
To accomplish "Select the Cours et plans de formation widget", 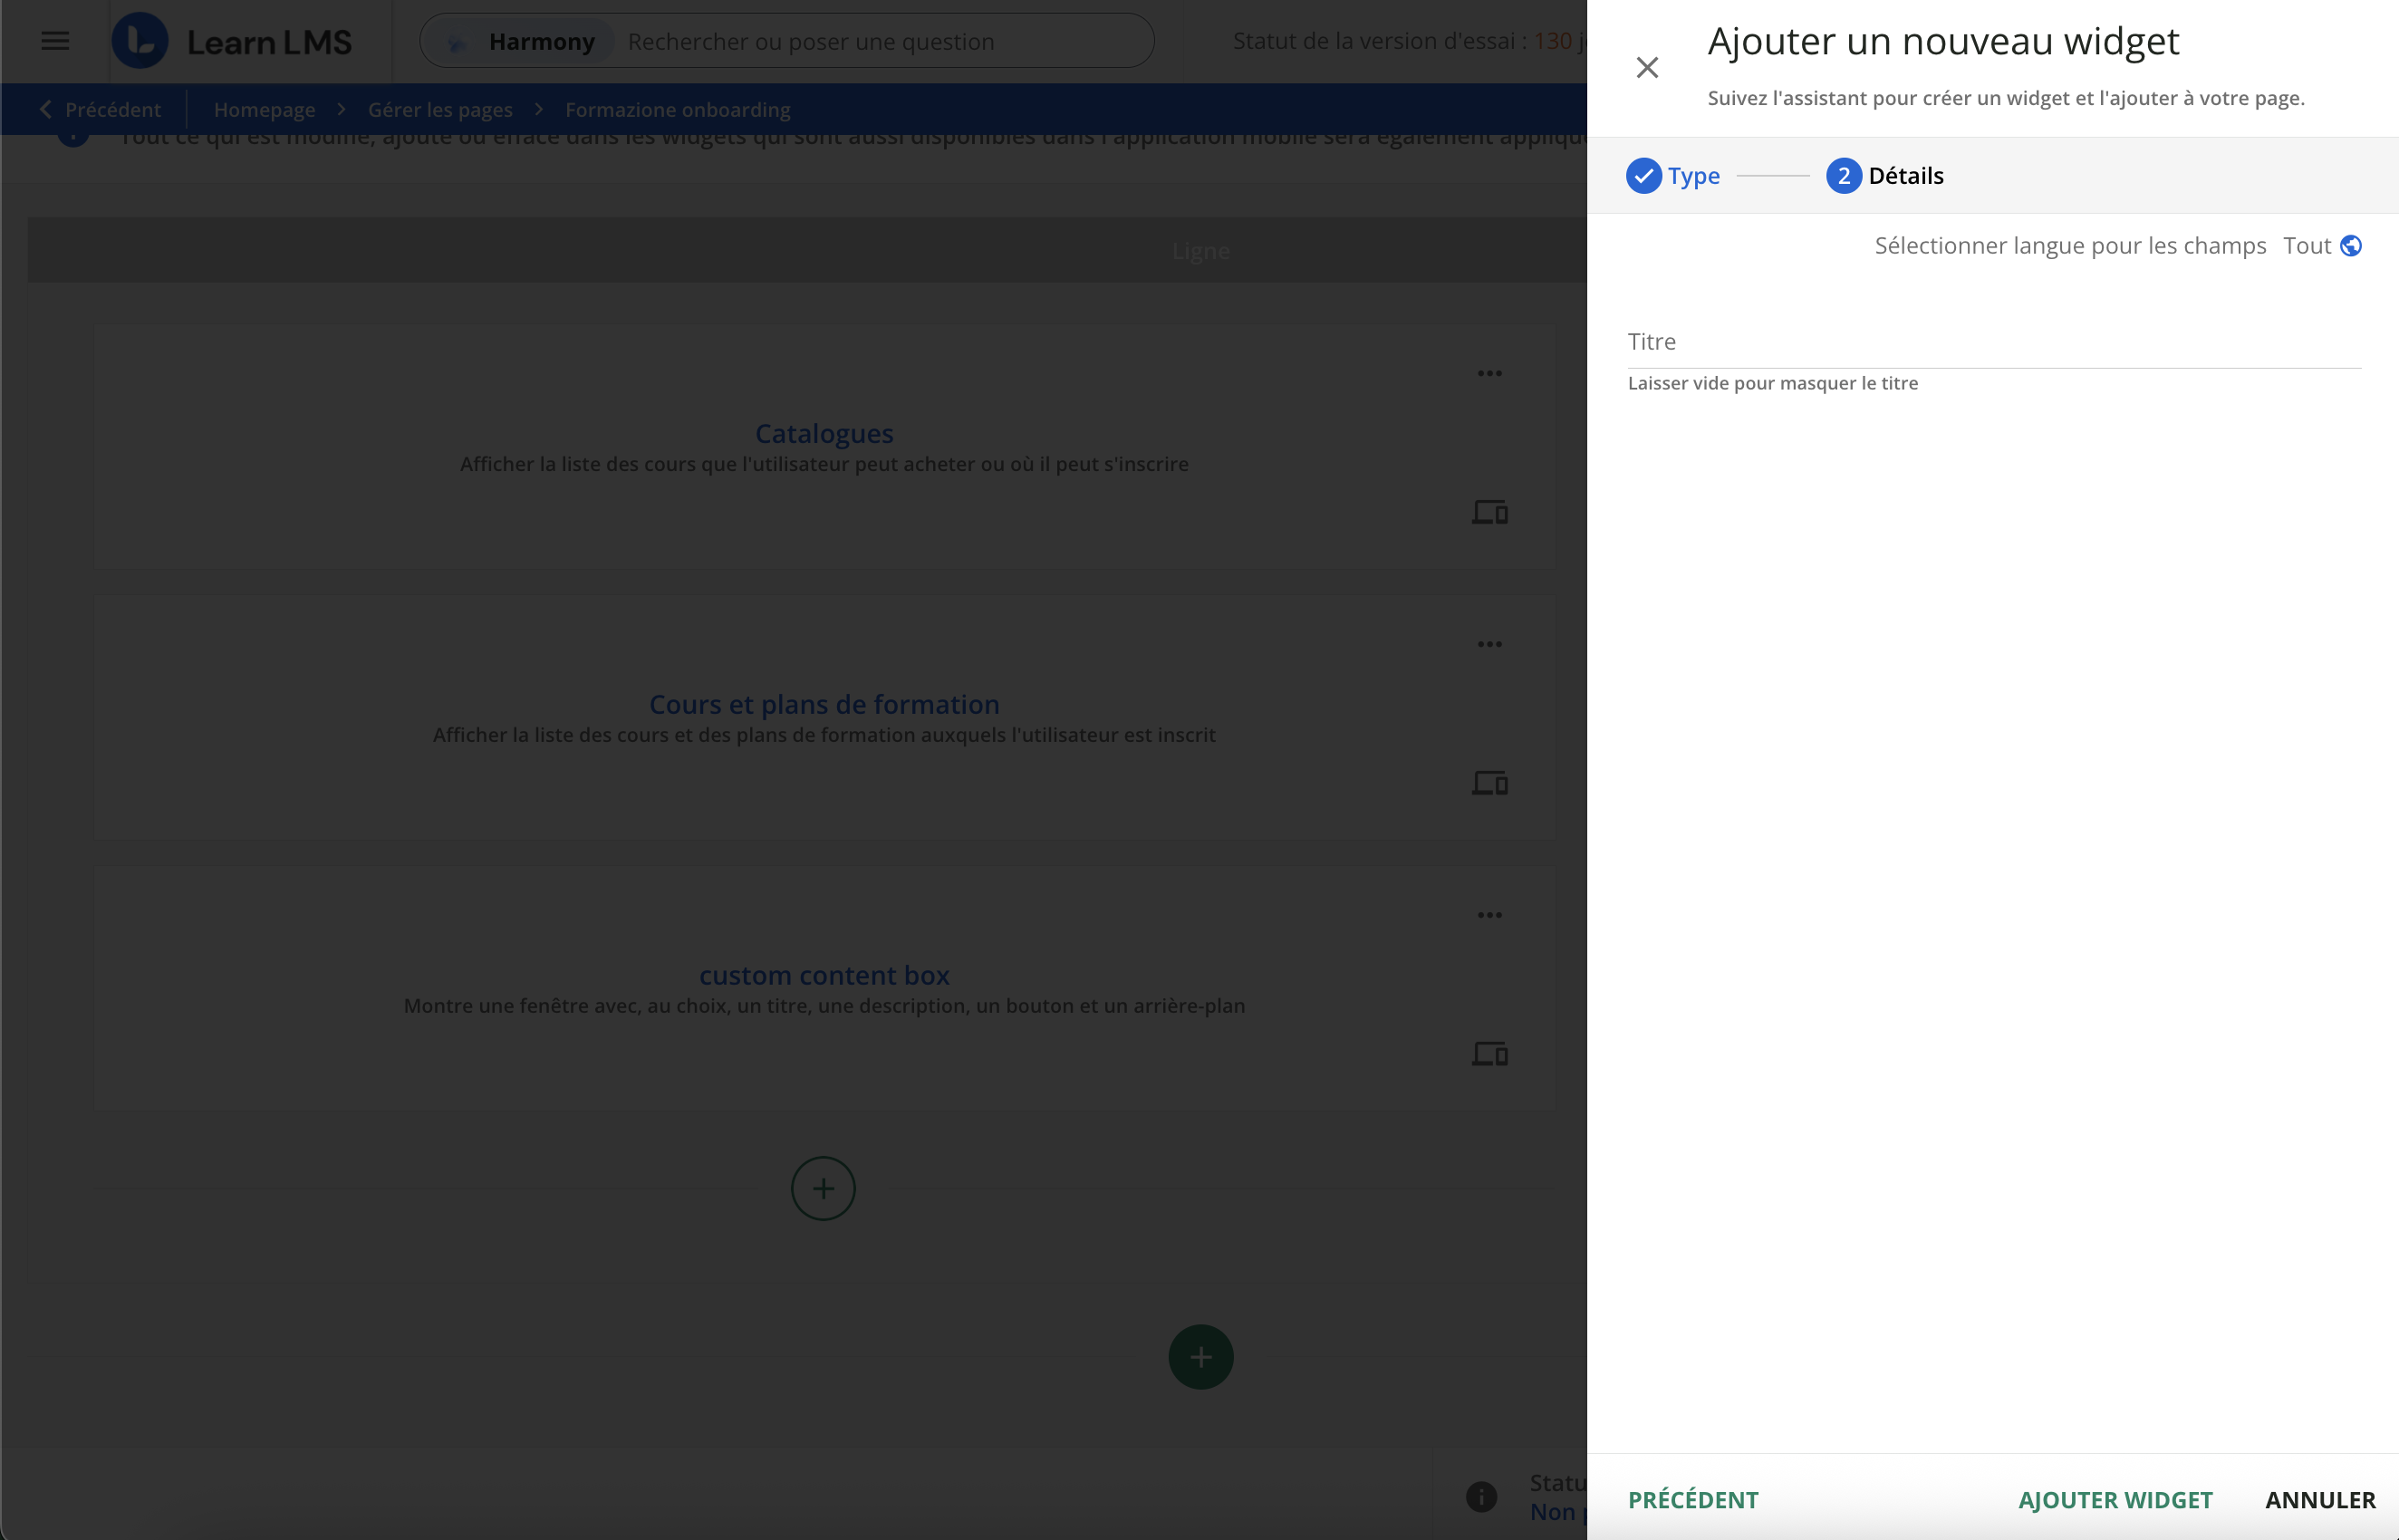I will tap(824, 704).
